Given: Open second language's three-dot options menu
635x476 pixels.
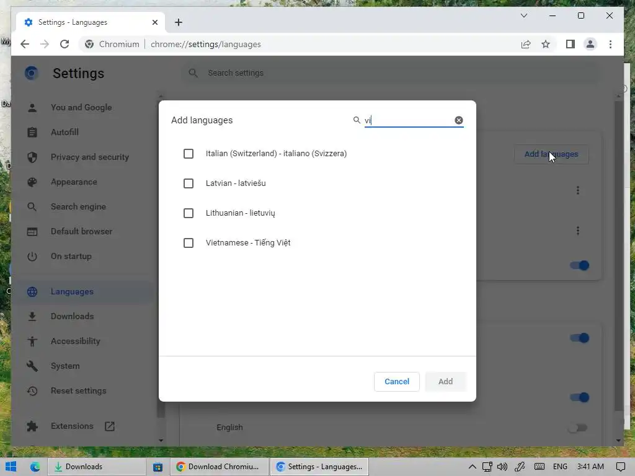Looking at the screenshot, I should click(578, 231).
